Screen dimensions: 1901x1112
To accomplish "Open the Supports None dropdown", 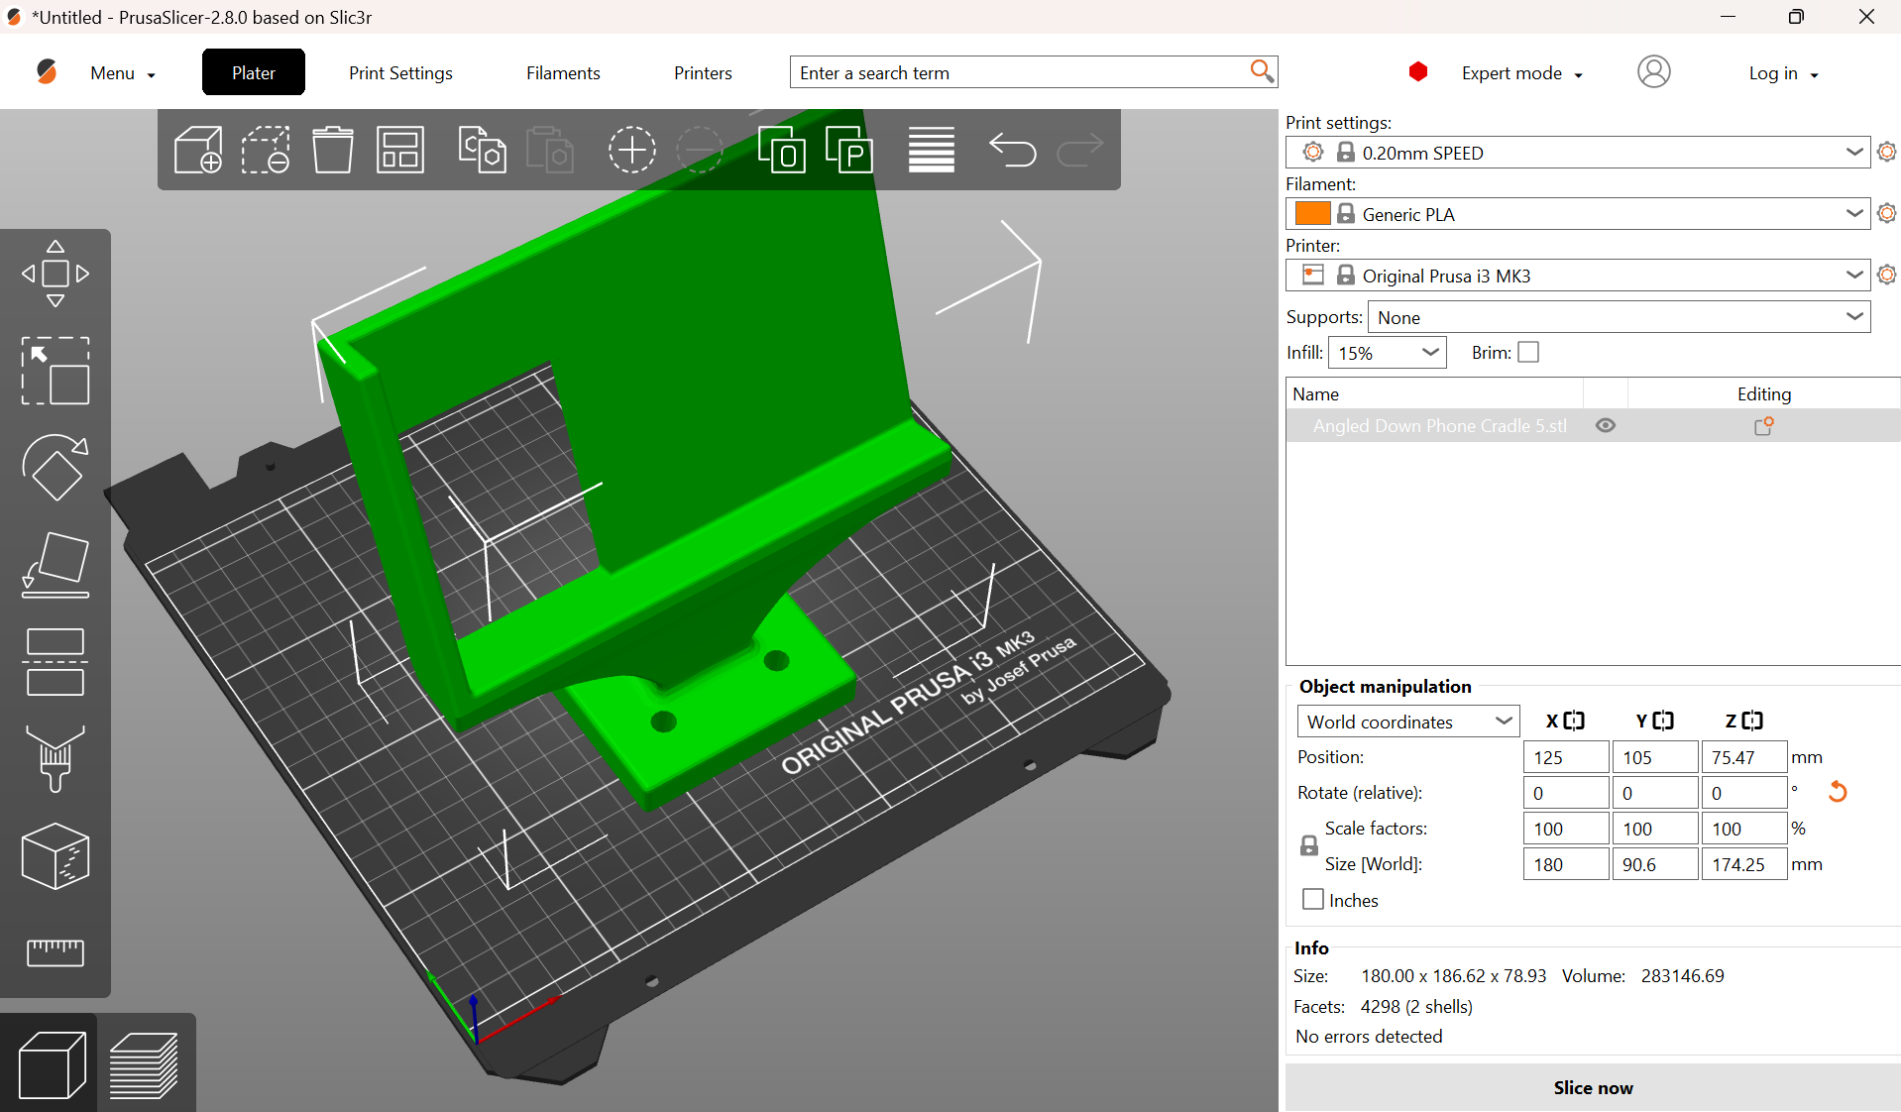I will point(1619,317).
